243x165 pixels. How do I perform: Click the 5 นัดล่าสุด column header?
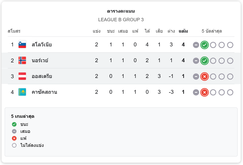(x=212, y=31)
